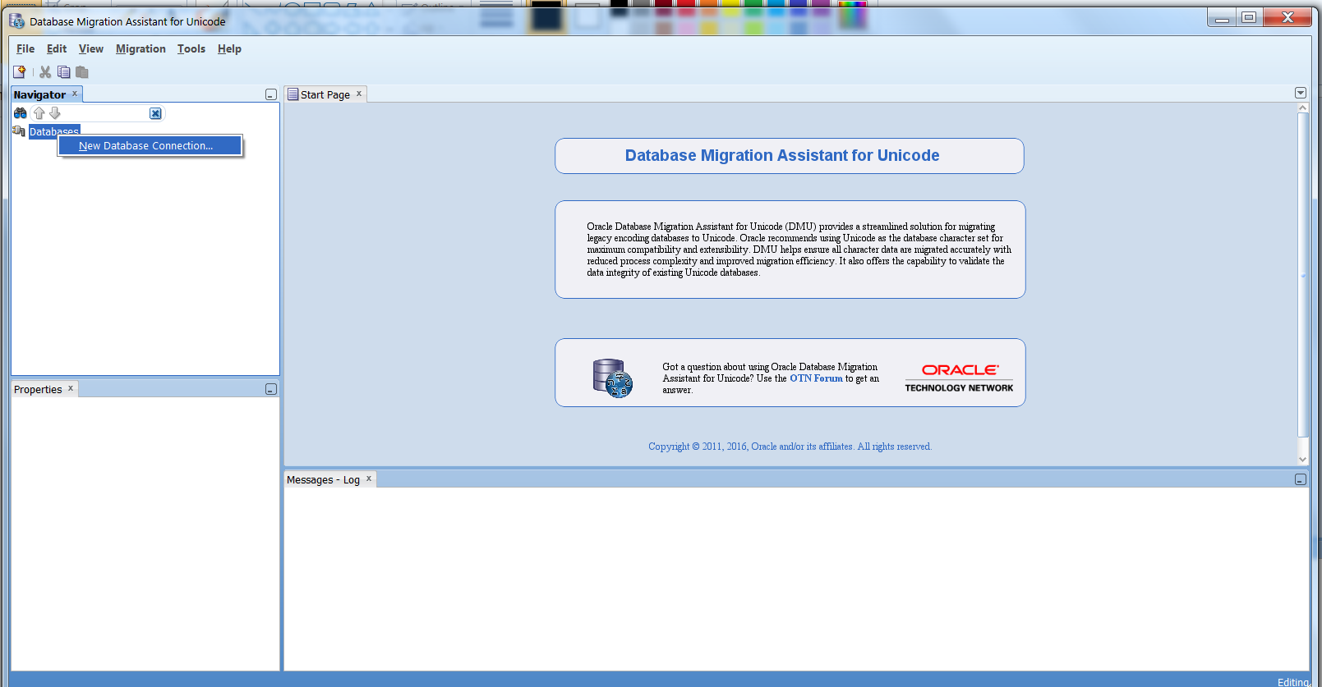Select the Start Page tab
Image resolution: width=1322 pixels, height=687 pixels.
pyautogui.click(x=325, y=94)
